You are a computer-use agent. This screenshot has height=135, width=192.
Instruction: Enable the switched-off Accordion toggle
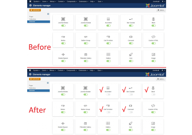point(108,94)
